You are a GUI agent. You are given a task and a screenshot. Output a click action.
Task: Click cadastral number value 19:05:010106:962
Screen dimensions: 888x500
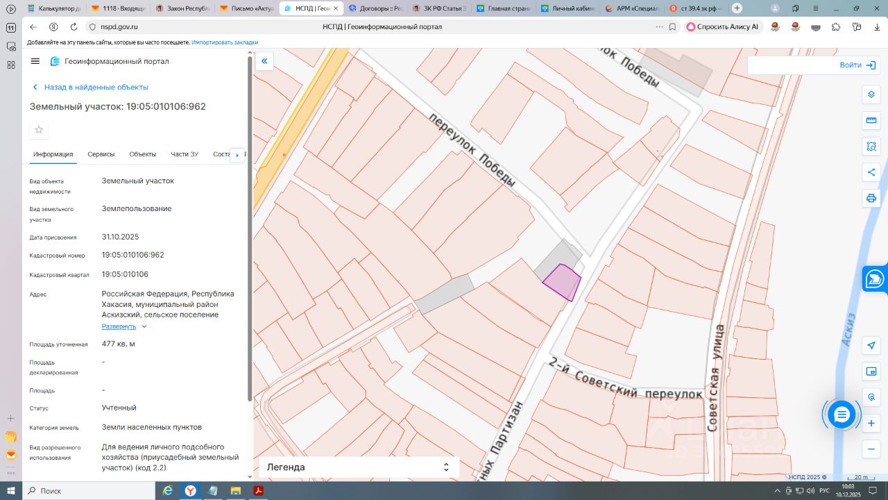(133, 255)
